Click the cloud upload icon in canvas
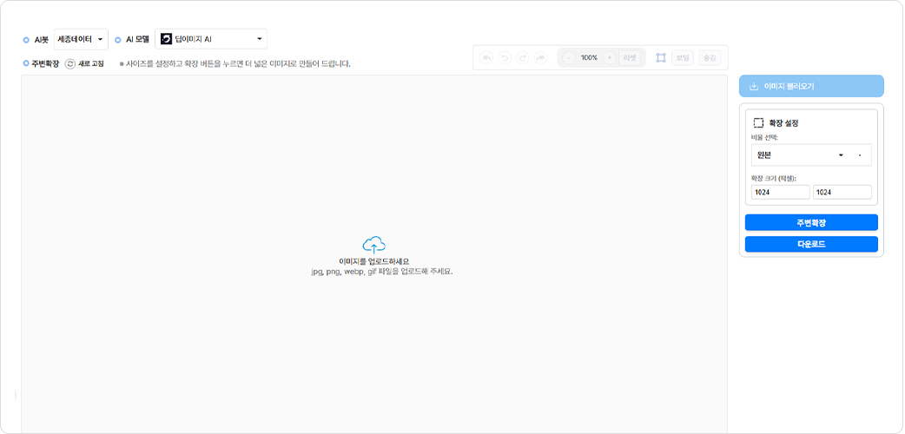Viewport: 905px width, 434px height. click(373, 245)
